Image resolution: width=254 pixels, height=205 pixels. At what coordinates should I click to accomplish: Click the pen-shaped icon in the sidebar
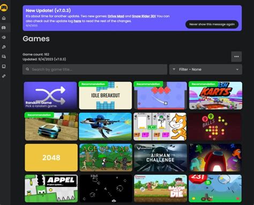[x=4, y=47]
